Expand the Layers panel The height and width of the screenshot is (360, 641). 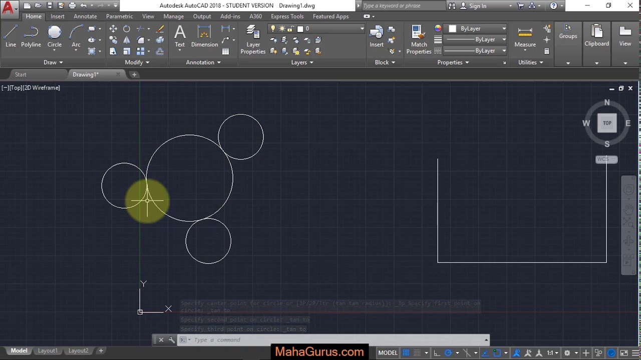(x=302, y=62)
